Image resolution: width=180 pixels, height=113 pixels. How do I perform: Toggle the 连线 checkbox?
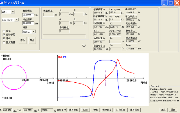[x=4, y=38]
